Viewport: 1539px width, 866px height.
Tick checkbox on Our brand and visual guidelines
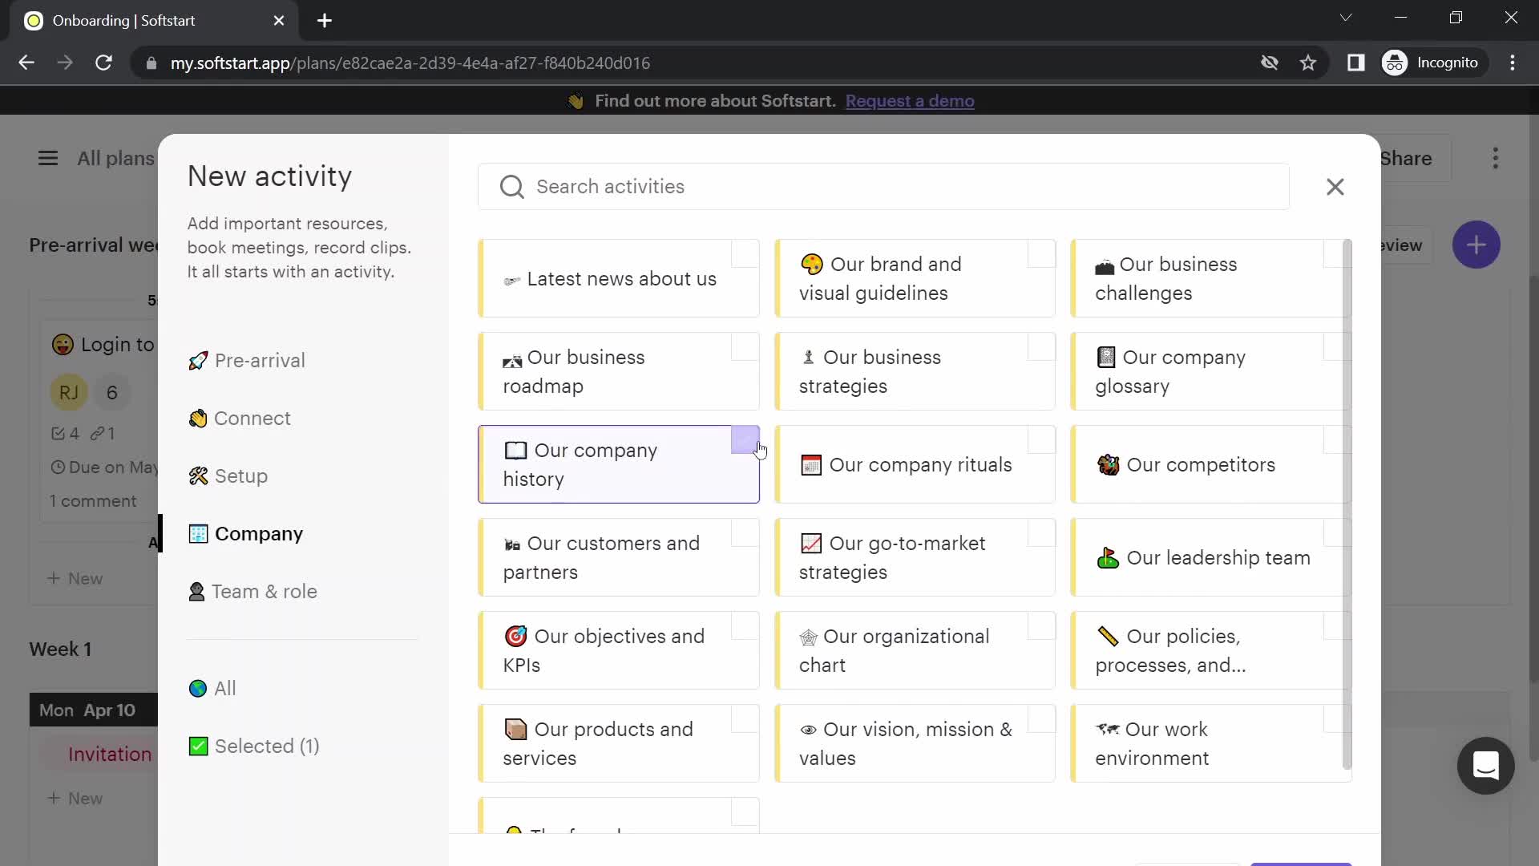click(x=1041, y=254)
